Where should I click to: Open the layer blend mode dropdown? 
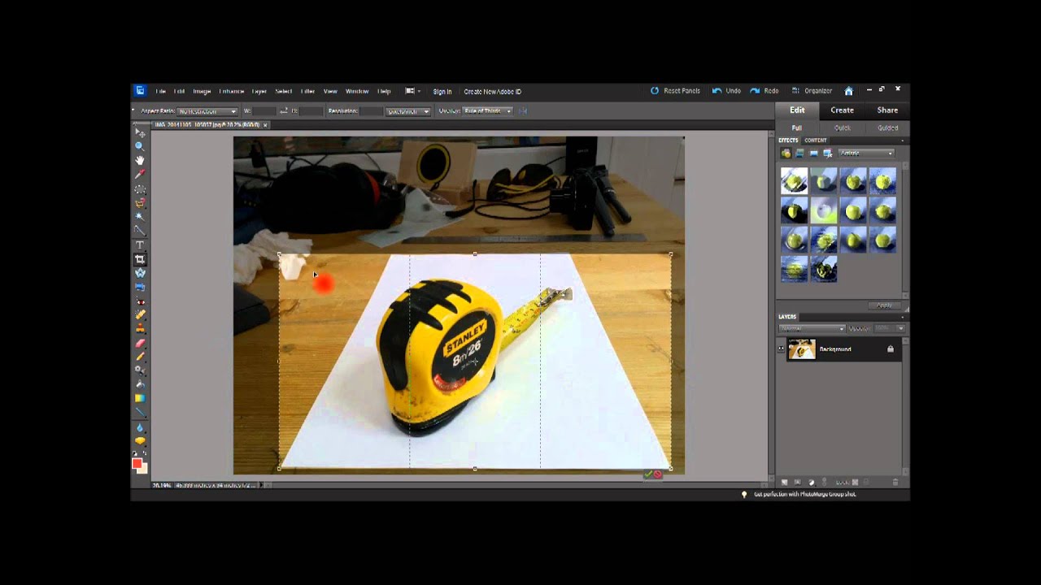tap(812, 328)
